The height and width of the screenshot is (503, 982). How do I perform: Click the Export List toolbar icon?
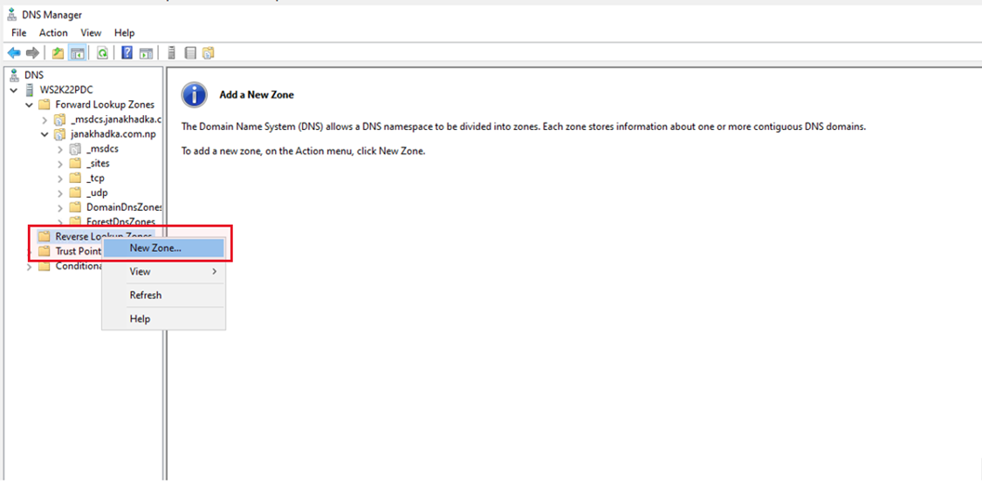coord(190,52)
